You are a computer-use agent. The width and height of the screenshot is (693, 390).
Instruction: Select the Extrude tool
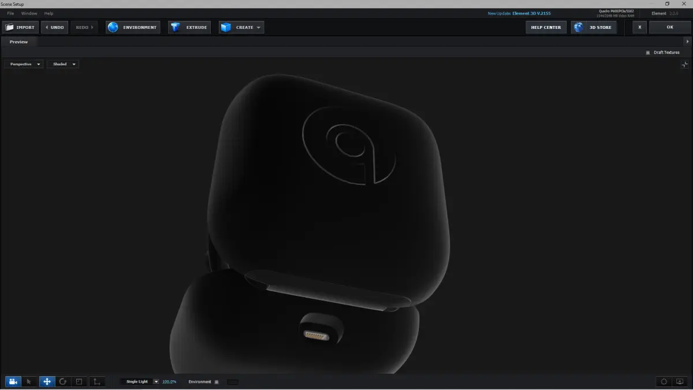(x=189, y=27)
